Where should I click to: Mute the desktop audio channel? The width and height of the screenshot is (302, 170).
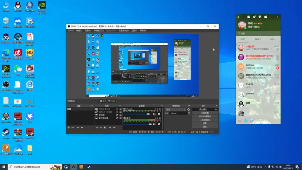[x=154, y=124]
